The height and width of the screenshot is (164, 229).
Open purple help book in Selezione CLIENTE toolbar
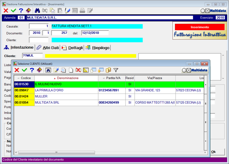[x=39, y=70]
